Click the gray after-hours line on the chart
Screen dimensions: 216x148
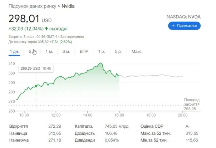click(150, 76)
